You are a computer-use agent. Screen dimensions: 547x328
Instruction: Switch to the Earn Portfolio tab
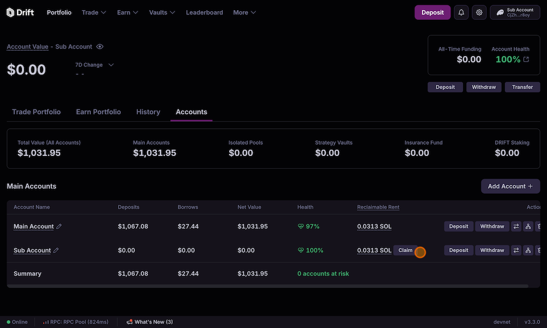point(98,112)
